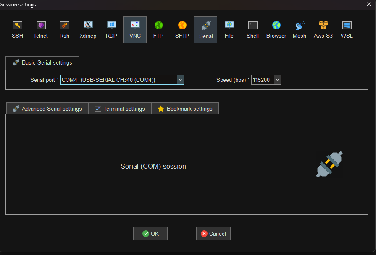Select the SSH session type icon

(x=17, y=30)
